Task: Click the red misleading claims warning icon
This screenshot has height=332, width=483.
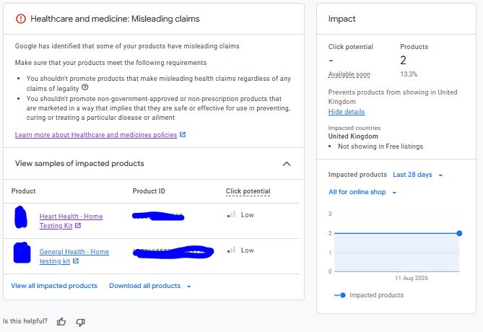Action: click(x=21, y=19)
